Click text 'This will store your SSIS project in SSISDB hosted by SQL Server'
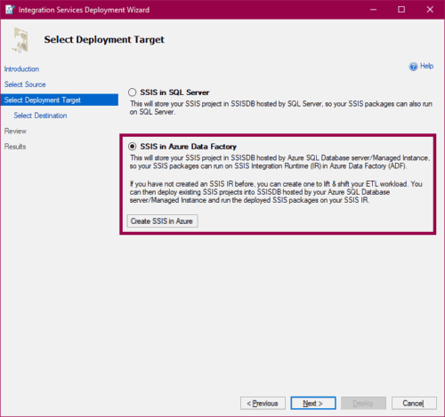 pyautogui.click(x=226, y=104)
